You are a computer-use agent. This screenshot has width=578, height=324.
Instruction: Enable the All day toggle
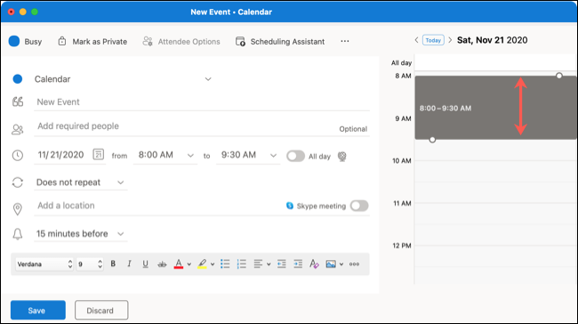[295, 156]
